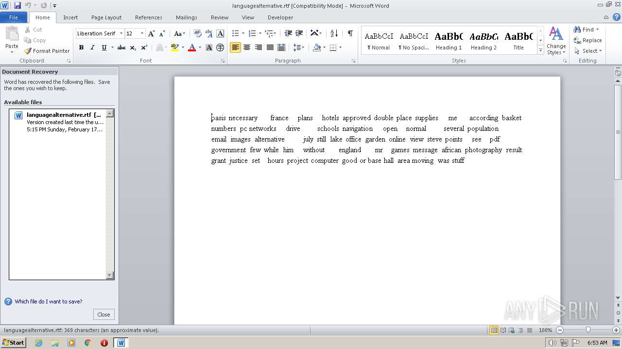Open the References tab

pyautogui.click(x=149, y=17)
